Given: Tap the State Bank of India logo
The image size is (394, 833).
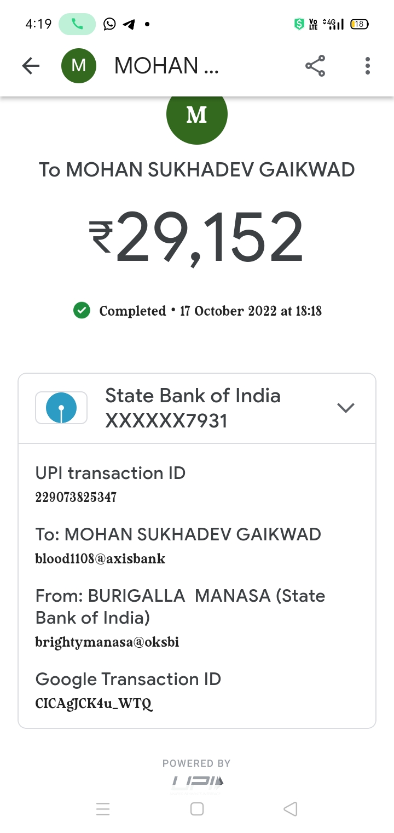Looking at the screenshot, I should point(61,408).
